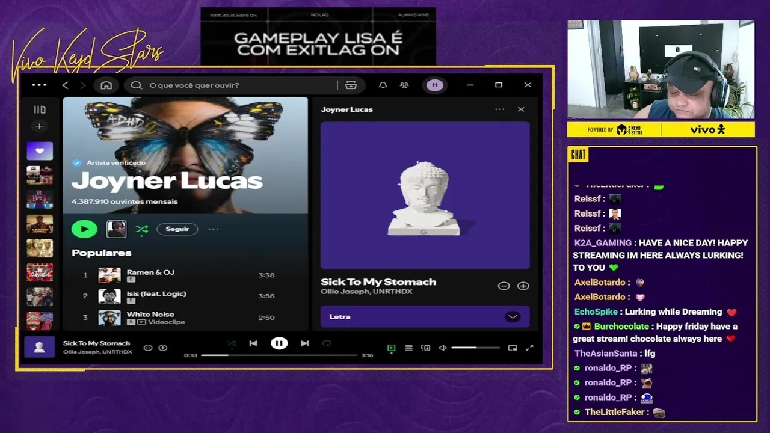Viewport: 770px width, 433px height.
Task: Open friend activity icon
Action: pos(404,85)
